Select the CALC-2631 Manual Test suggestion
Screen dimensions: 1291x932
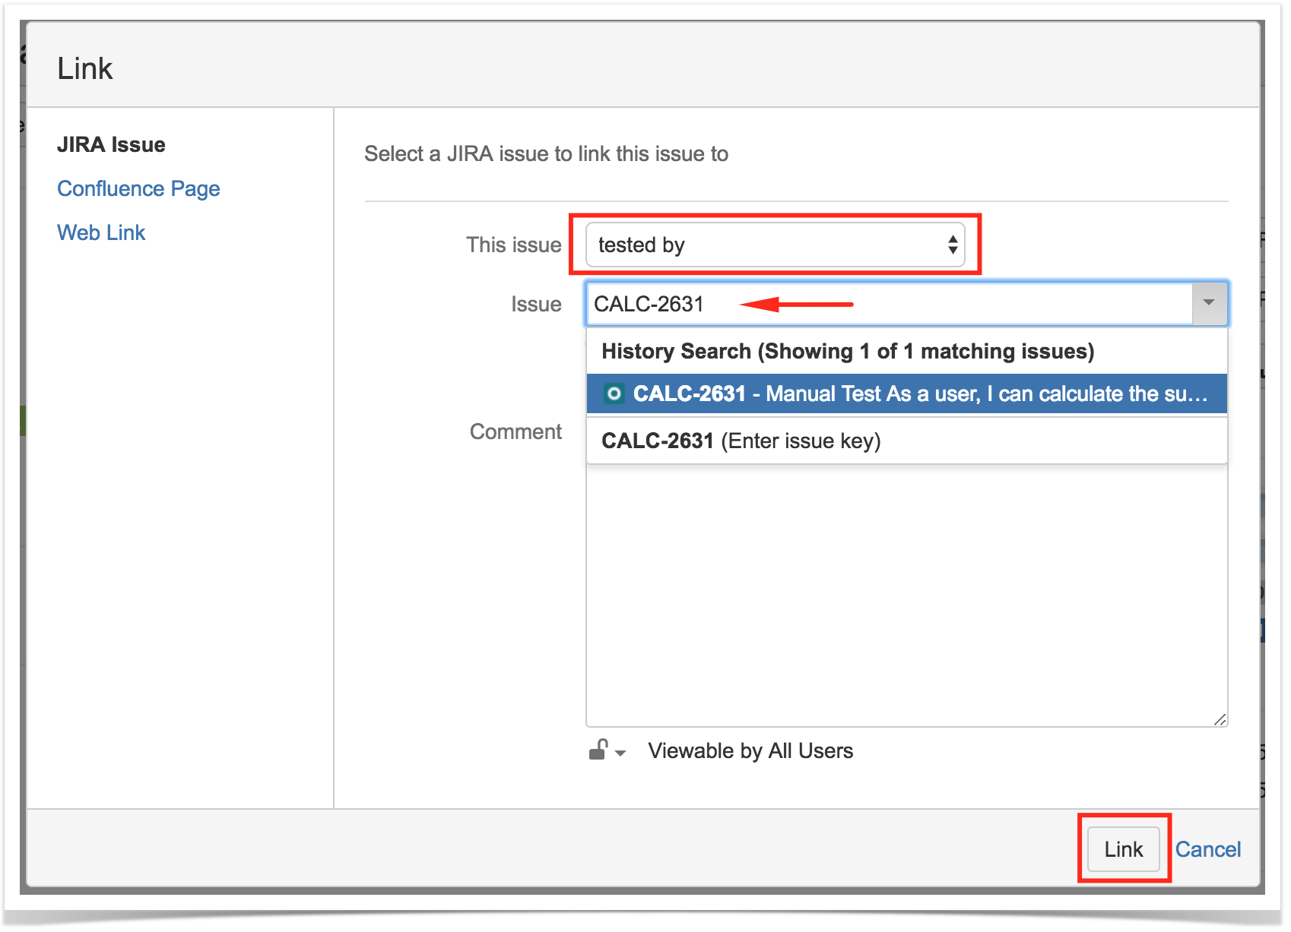(906, 393)
